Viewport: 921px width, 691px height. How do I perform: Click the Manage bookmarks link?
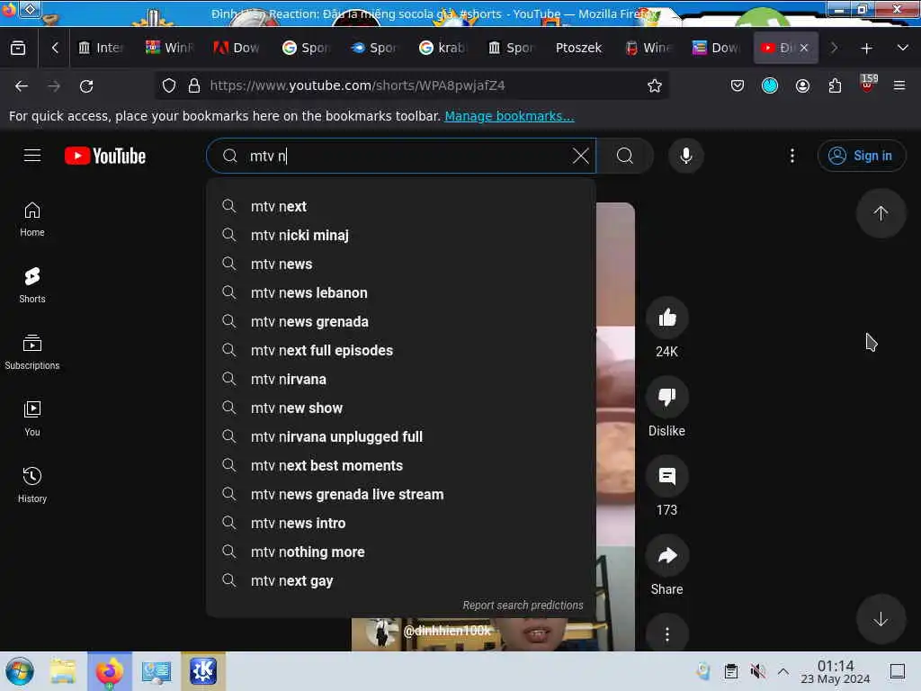pyautogui.click(x=509, y=116)
